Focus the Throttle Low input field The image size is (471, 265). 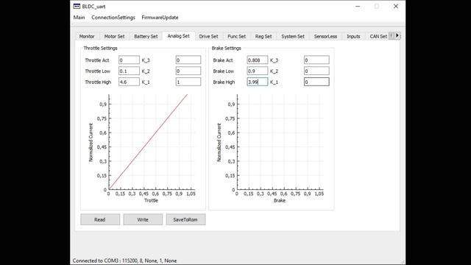[129, 71]
